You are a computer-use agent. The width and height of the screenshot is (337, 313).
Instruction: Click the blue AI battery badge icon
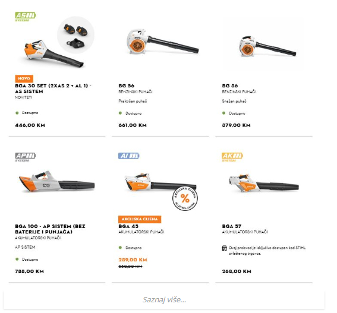pos(129,156)
